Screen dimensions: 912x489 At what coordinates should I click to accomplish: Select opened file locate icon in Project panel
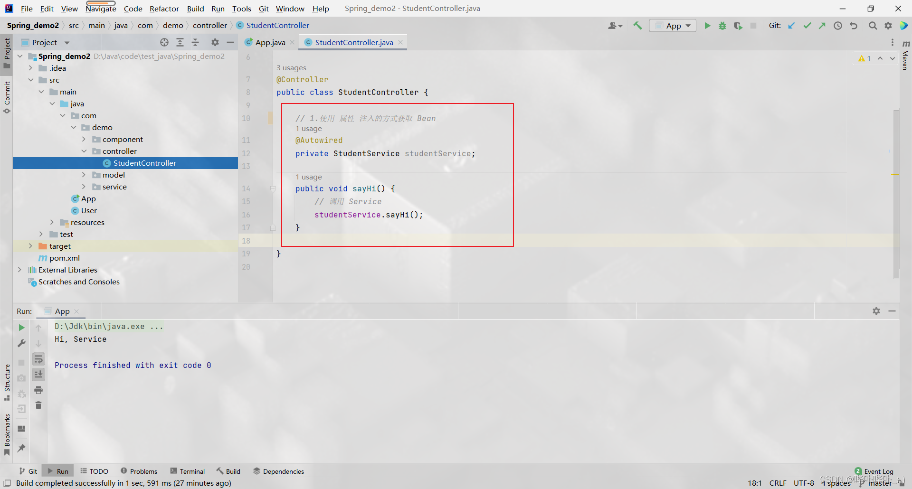pos(164,42)
